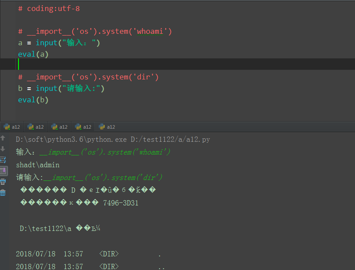The width and height of the screenshot is (355, 270).
Task: Click the 'shadt\admin' output line
Action: point(38,165)
